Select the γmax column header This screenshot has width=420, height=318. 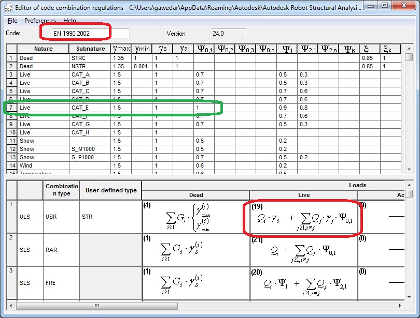click(x=121, y=49)
